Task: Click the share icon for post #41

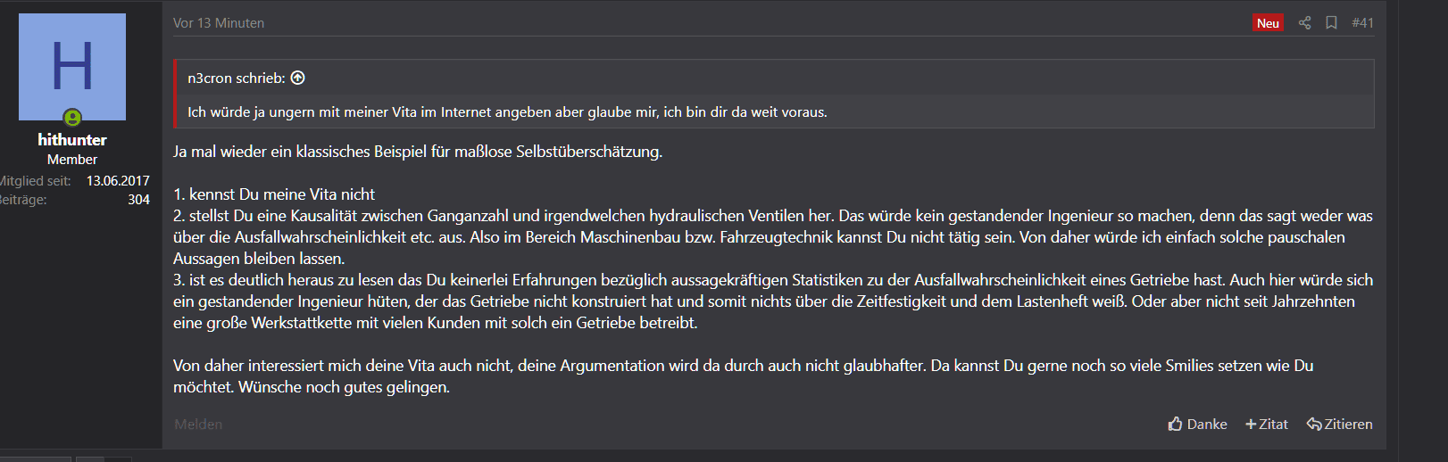Action: 1304,23
